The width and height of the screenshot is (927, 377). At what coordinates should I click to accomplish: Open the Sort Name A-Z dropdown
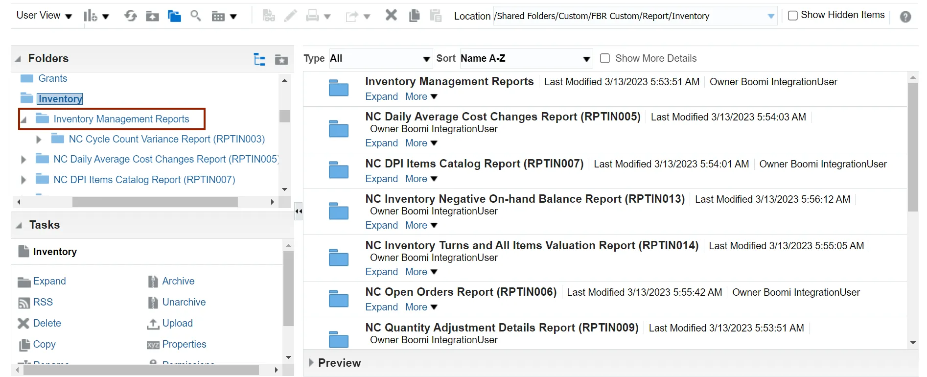coord(525,59)
